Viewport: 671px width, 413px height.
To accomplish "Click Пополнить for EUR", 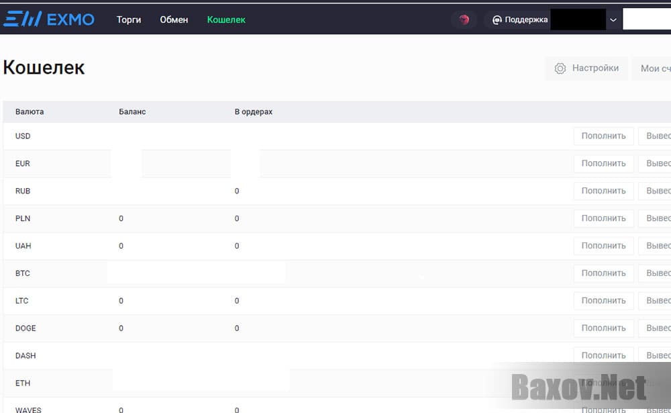I will click(603, 164).
